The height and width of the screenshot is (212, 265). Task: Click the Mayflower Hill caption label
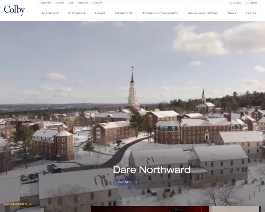(x=18, y=204)
